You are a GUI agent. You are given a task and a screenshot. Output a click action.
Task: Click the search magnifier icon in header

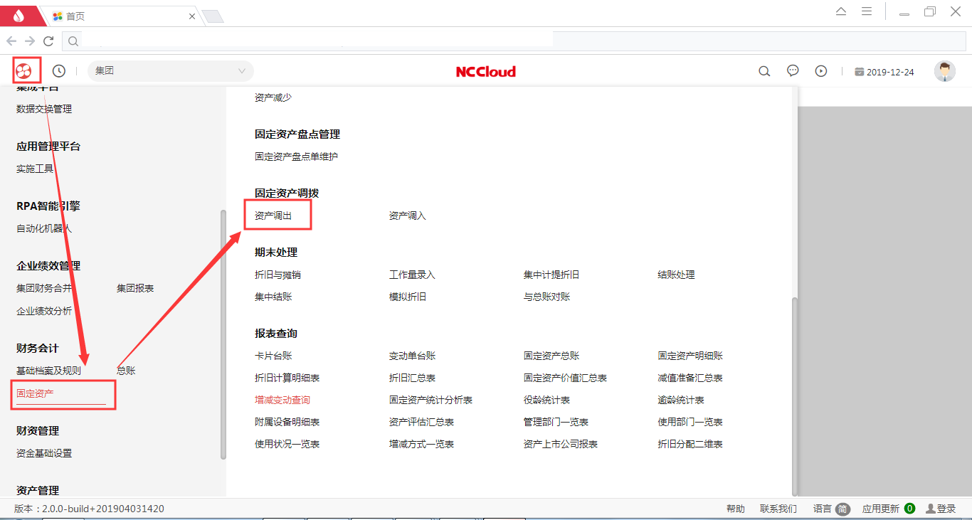point(764,71)
